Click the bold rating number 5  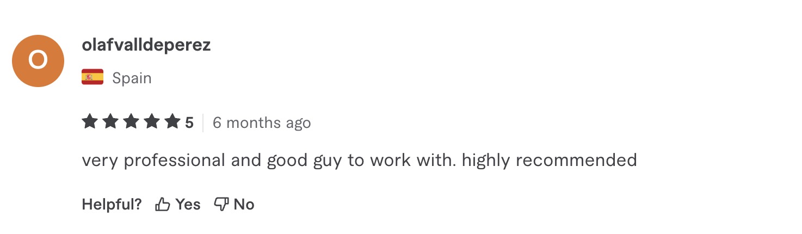189,122
